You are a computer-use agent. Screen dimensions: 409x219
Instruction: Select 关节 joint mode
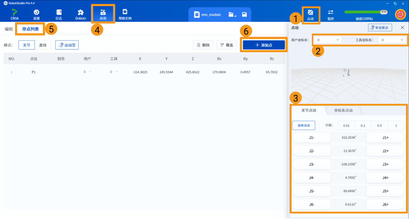[x=27, y=45]
